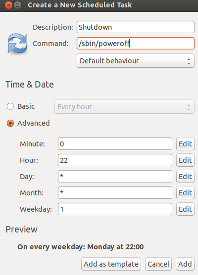Click the Weekday field showing 1
The image size is (198, 275).
coord(115,209)
